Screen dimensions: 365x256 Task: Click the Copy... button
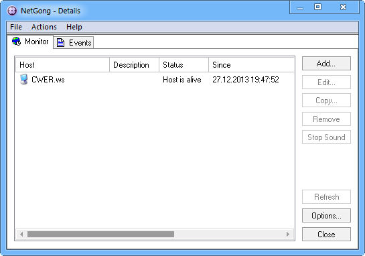(326, 101)
